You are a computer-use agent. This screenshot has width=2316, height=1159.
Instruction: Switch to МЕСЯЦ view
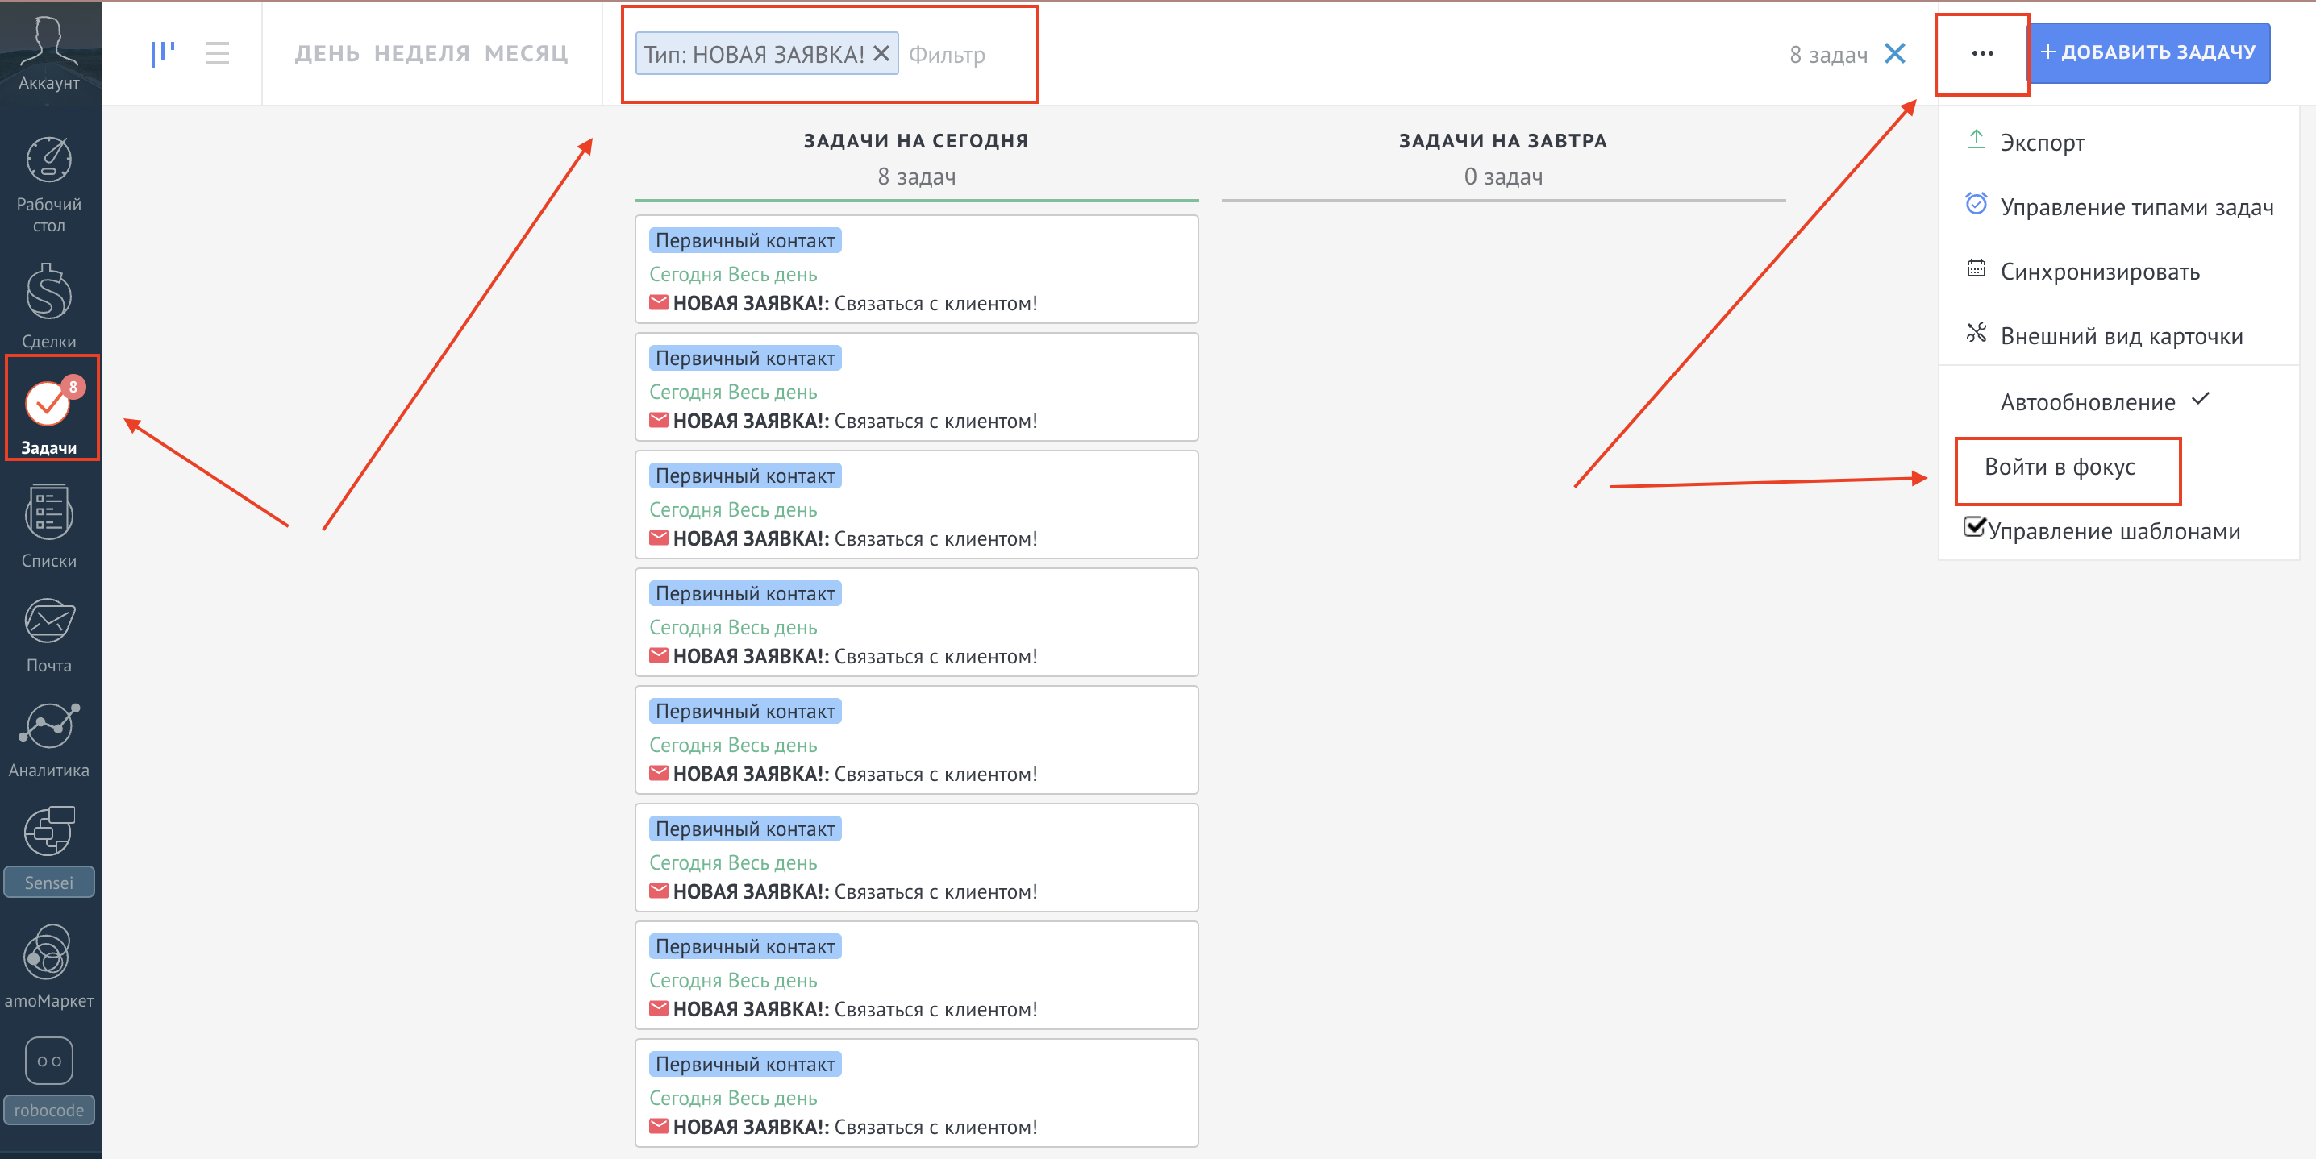(x=527, y=54)
